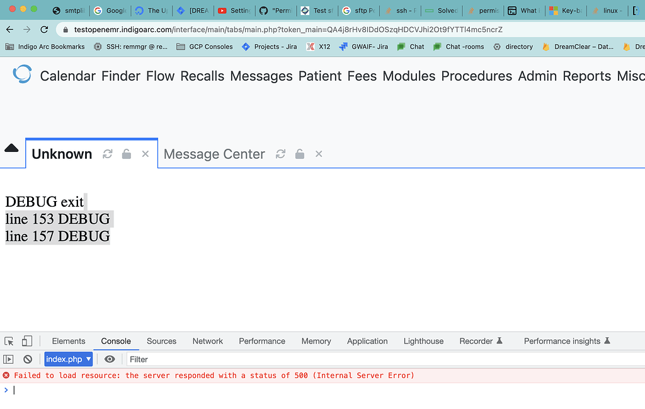The image size is (645, 409).
Task: Toggle the lock on the Unknown tab
Action: (126, 154)
